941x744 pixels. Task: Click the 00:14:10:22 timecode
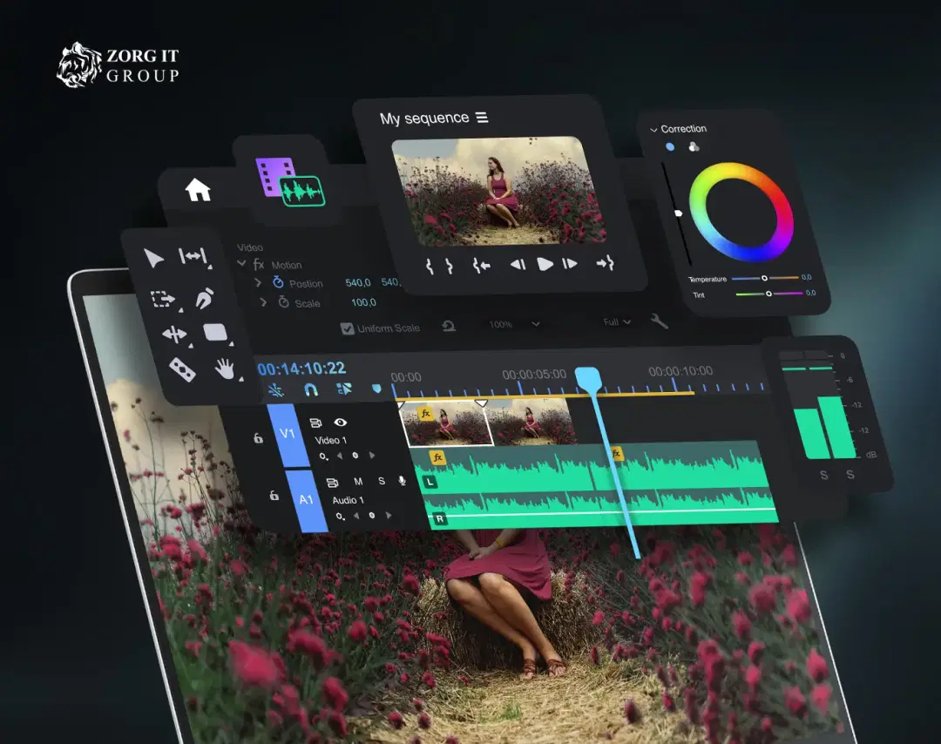point(301,369)
